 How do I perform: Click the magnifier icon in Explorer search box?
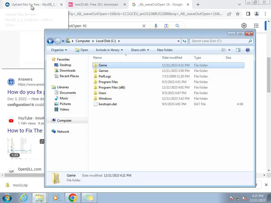point(250,41)
